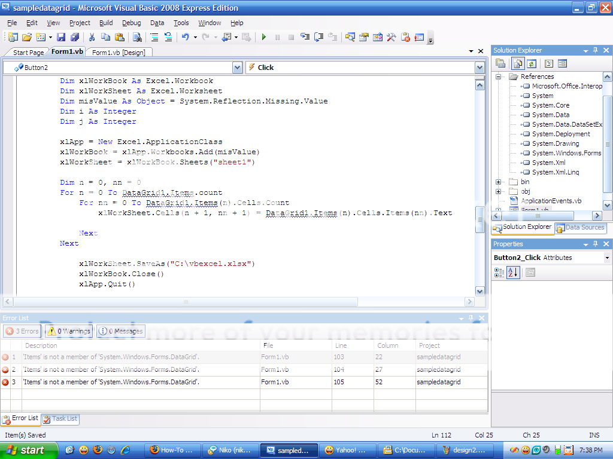Undo the last edit with the Undo arrow
Screen dimensions: 613x459
tap(186, 37)
